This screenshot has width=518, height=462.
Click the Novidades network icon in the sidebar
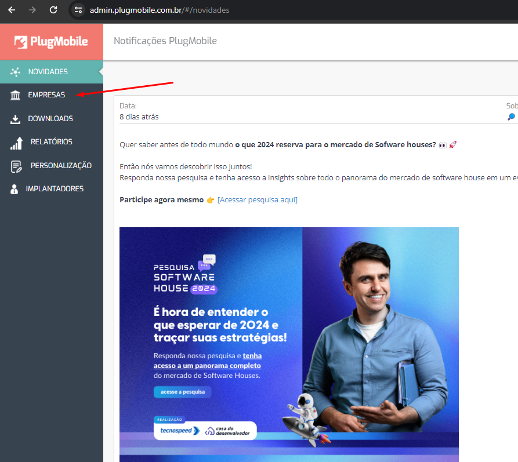pos(15,72)
